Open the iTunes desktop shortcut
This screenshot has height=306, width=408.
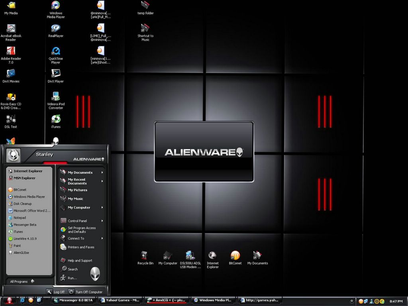[x=56, y=122]
